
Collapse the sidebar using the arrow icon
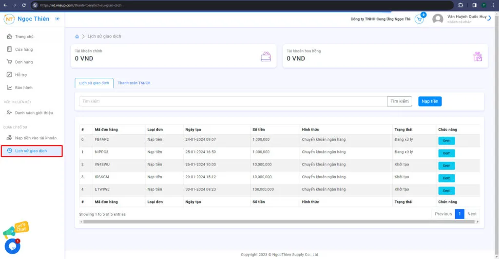[58, 19]
